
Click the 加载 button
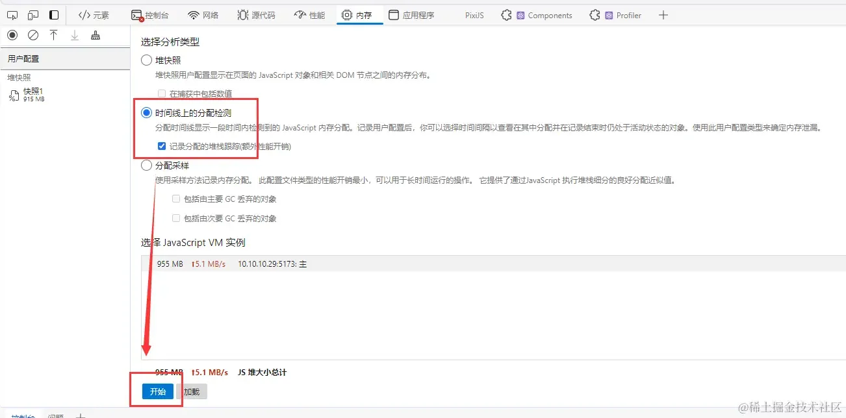click(192, 391)
